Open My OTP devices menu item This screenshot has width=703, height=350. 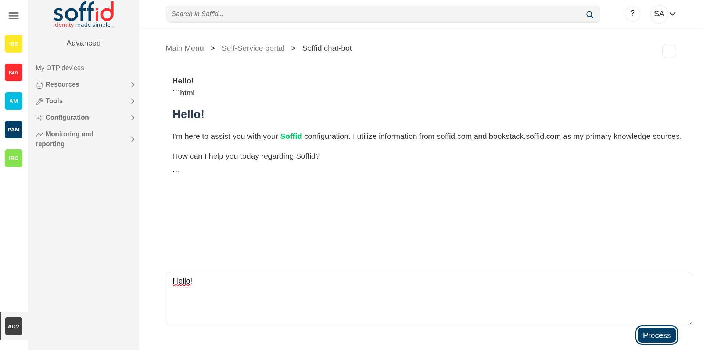tap(60, 68)
